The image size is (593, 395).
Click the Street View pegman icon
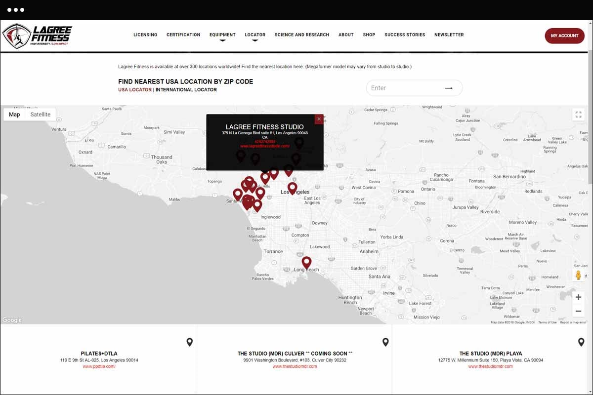tap(578, 275)
